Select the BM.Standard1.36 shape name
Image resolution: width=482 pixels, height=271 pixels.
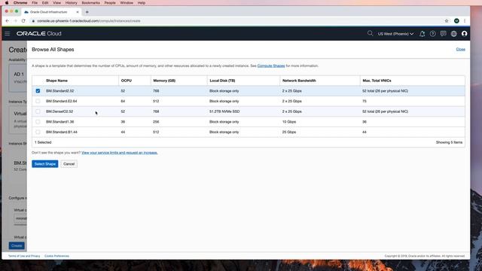[x=60, y=122]
